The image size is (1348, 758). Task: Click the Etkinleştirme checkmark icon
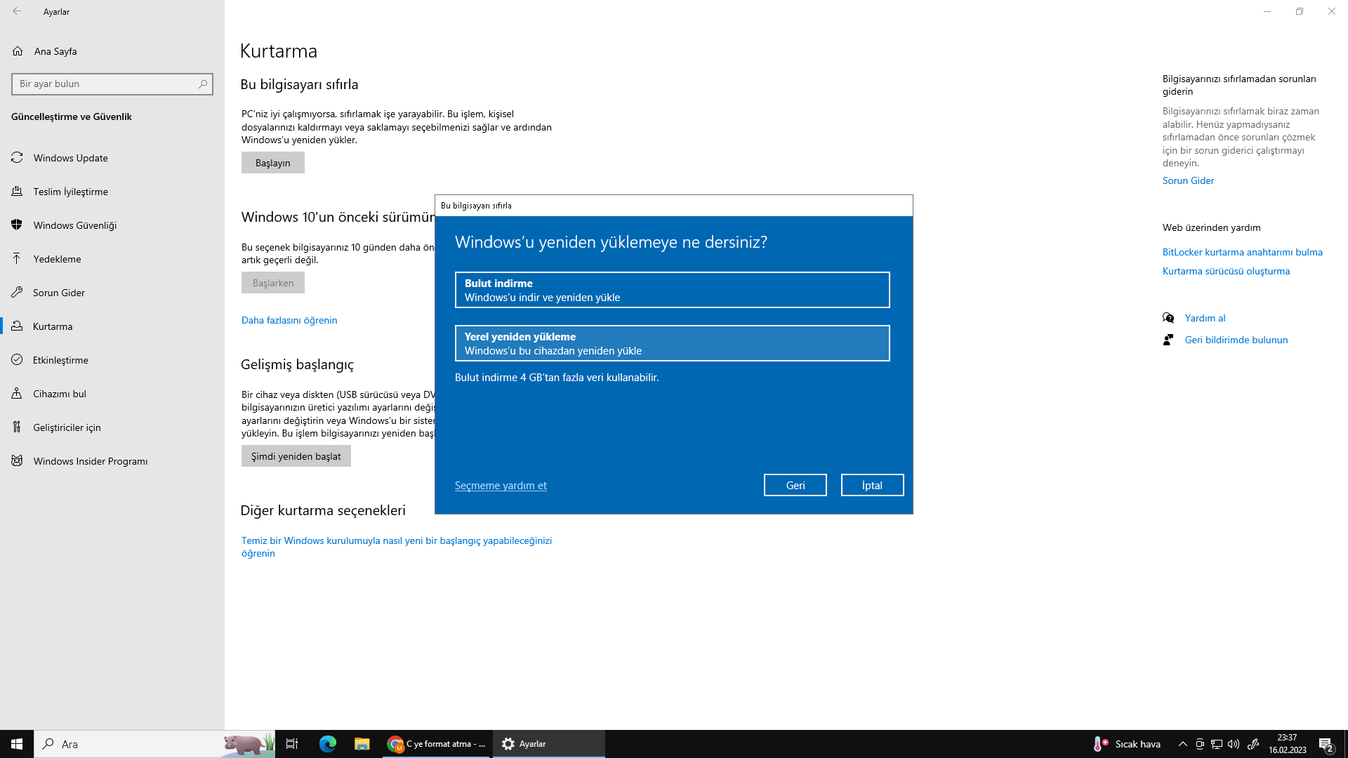click(x=17, y=360)
